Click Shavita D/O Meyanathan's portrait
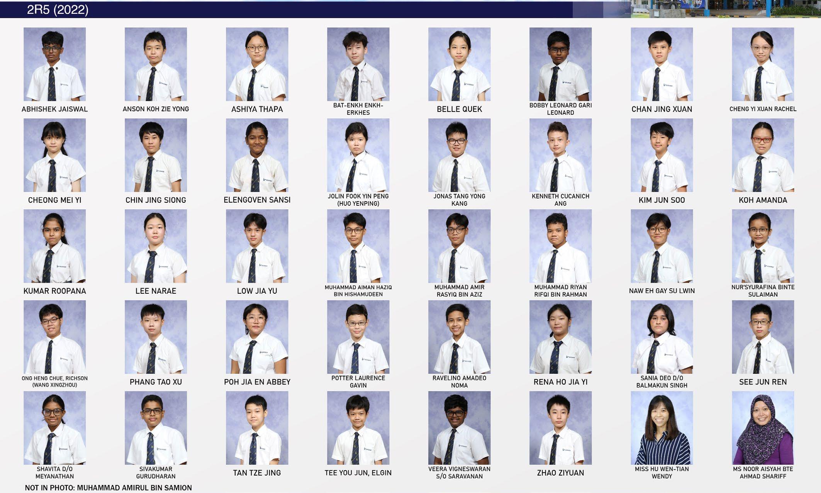Image resolution: width=821 pixels, height=493 pixels. point(54,428)
